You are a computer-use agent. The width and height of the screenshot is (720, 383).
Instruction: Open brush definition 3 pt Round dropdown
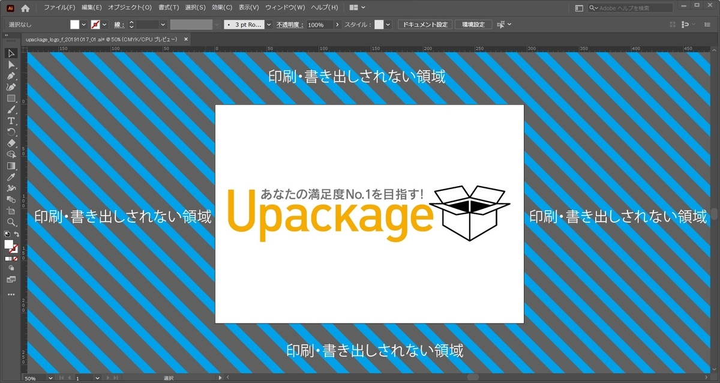[x=269, y=25]
